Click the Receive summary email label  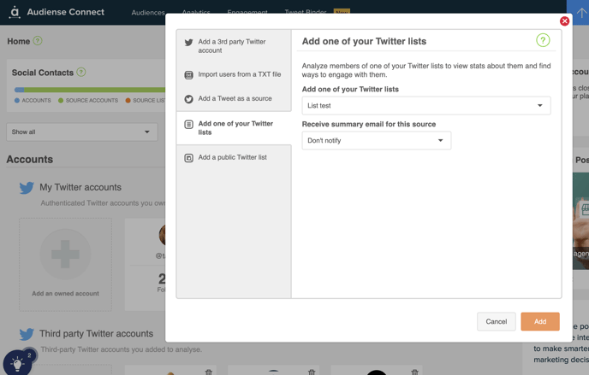tap(369, 124)
